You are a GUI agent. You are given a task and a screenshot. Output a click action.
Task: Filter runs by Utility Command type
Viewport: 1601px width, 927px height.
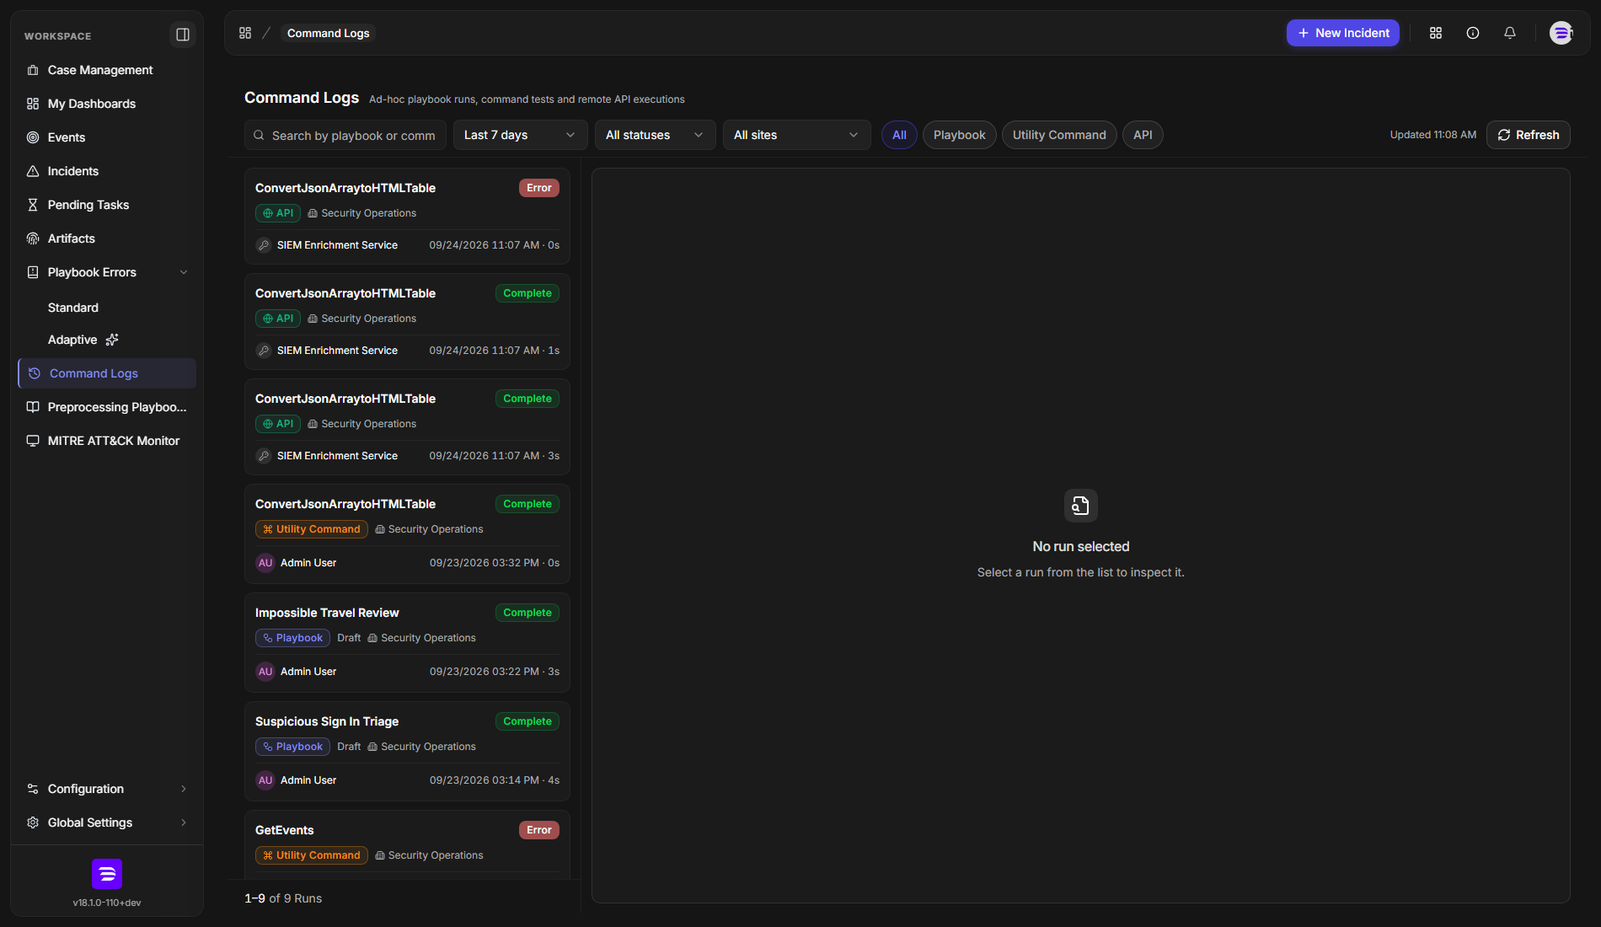[1059, 135]
